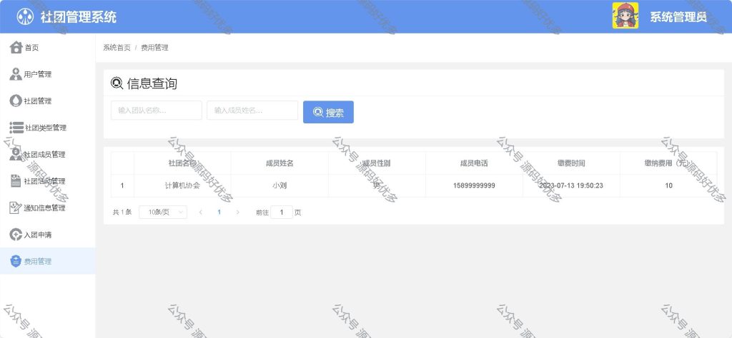Click the 缴纳费用（元）column header
This screenshot has width=732, height=338.
pos(668,163)
